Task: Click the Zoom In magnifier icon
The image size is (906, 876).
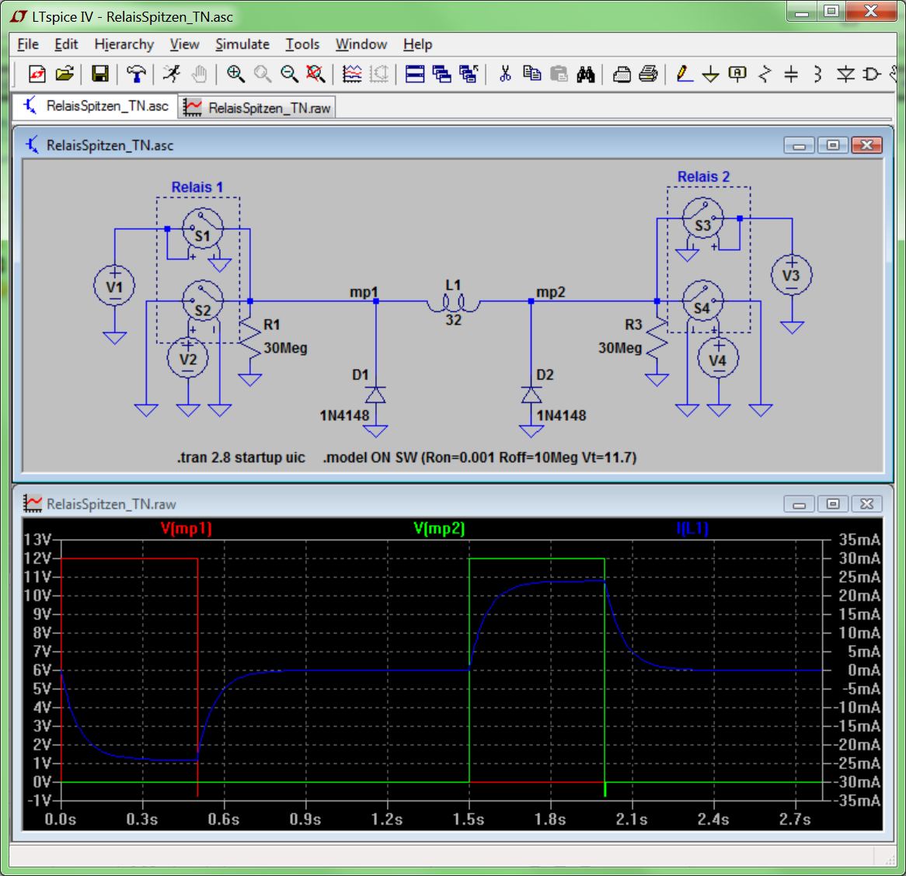Action: (x=235, y=74)
